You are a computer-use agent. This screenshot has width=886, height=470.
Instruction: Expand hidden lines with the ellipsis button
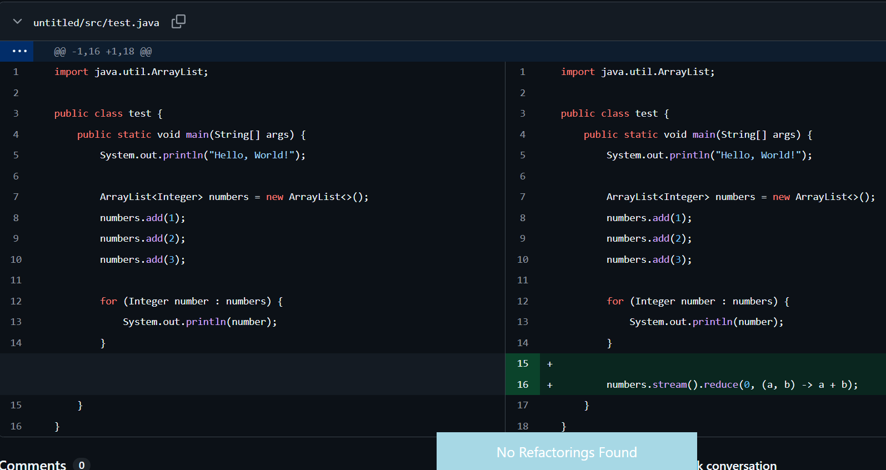[x=19, y=51]
